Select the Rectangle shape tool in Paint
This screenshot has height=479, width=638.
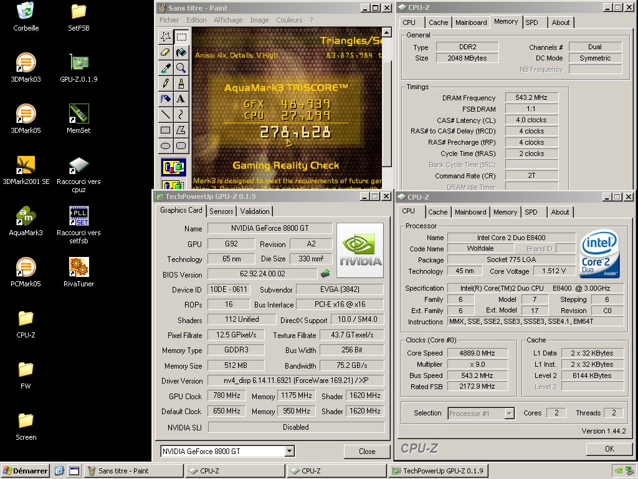[x=166, y=130]
